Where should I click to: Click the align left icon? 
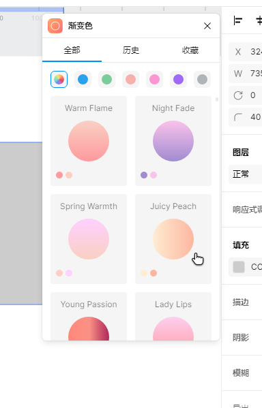237,20
